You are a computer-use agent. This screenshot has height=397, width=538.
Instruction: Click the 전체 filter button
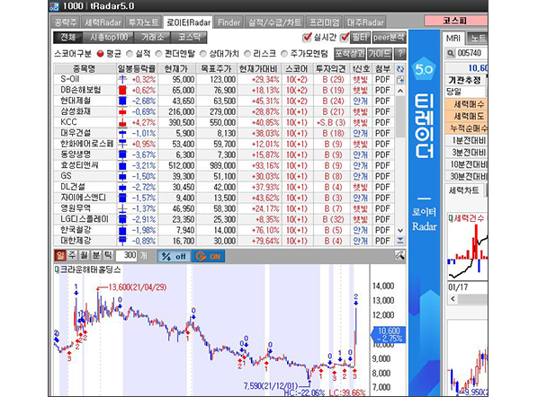pyautogui.click(x=68, y=38)
